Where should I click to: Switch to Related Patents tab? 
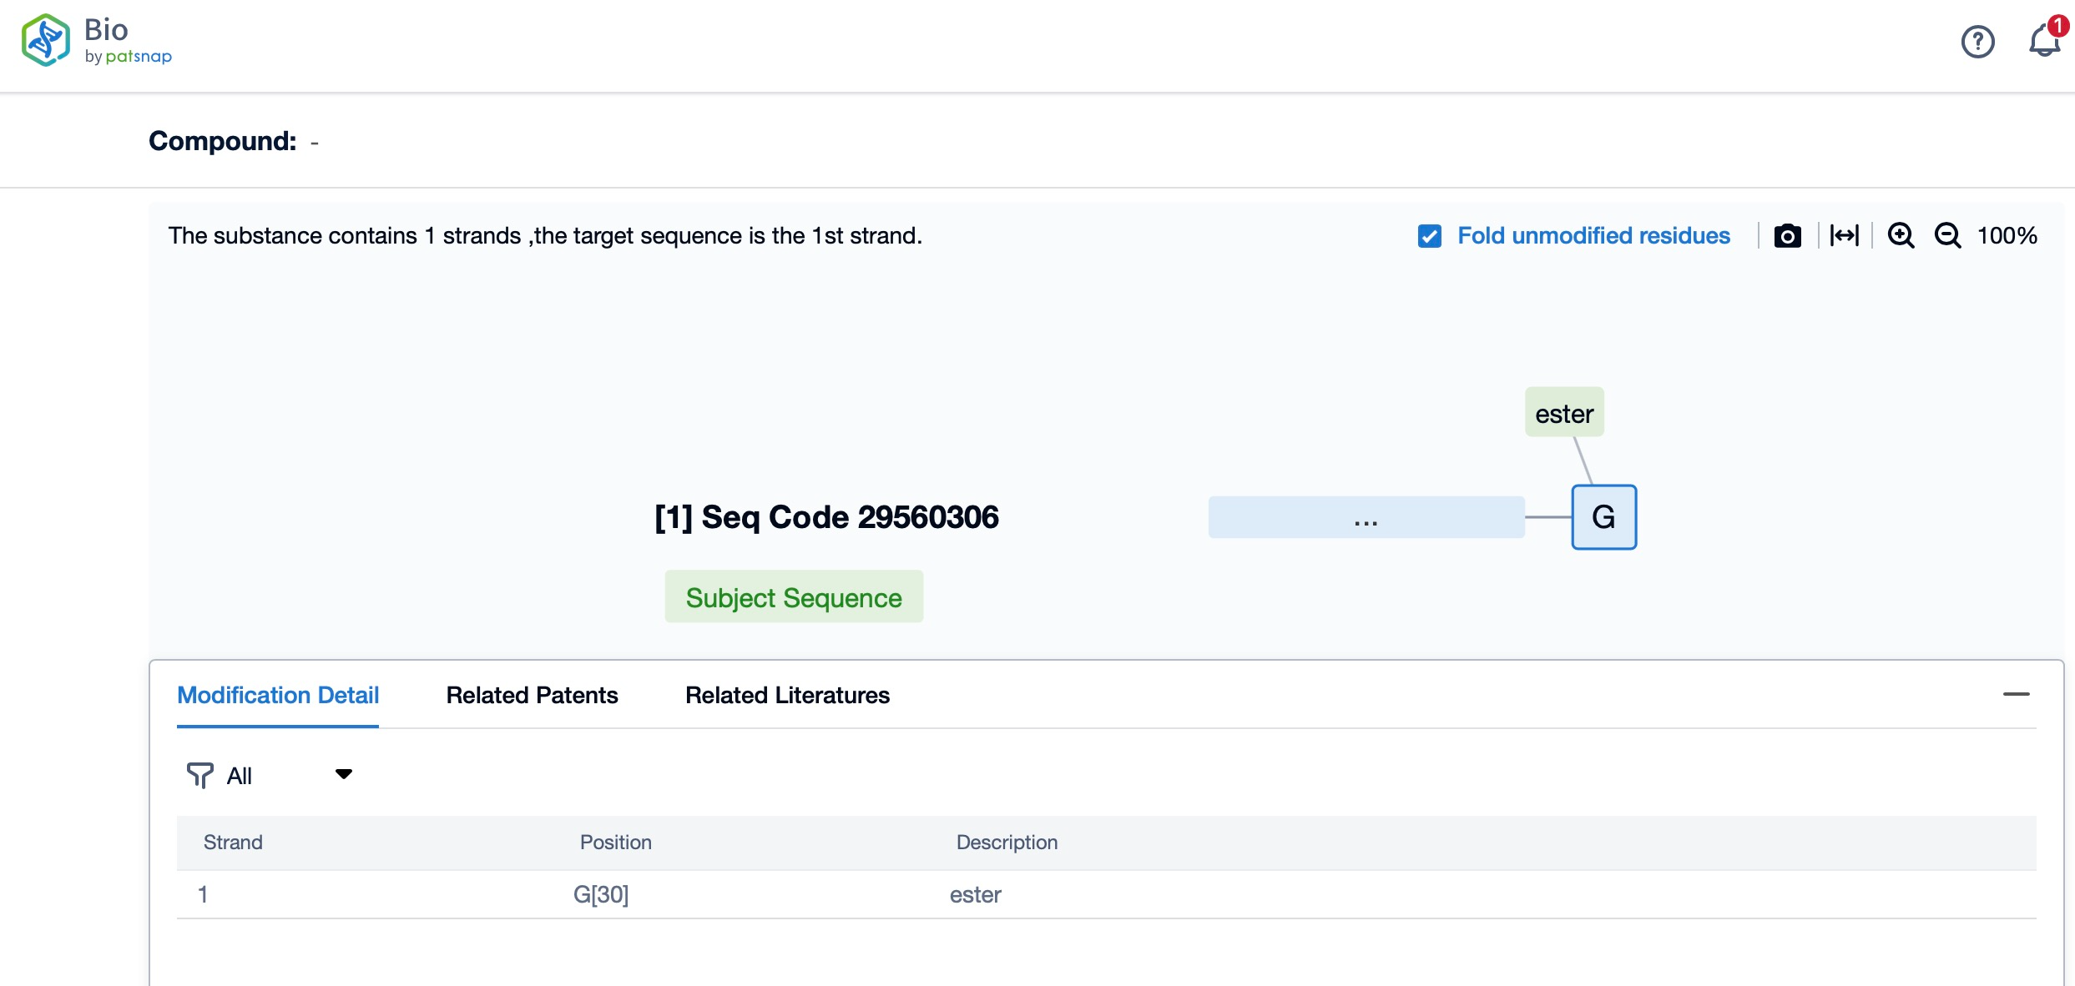tap(532, 694)
